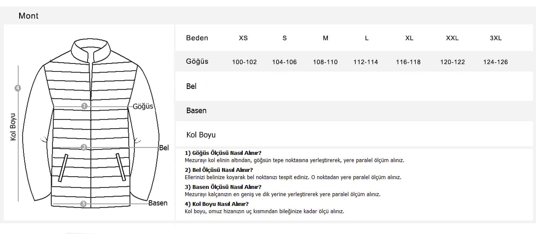Click the 116-118 chest value for XL
The width and height of the screenshot is (536, 234).
pos(408,62)
